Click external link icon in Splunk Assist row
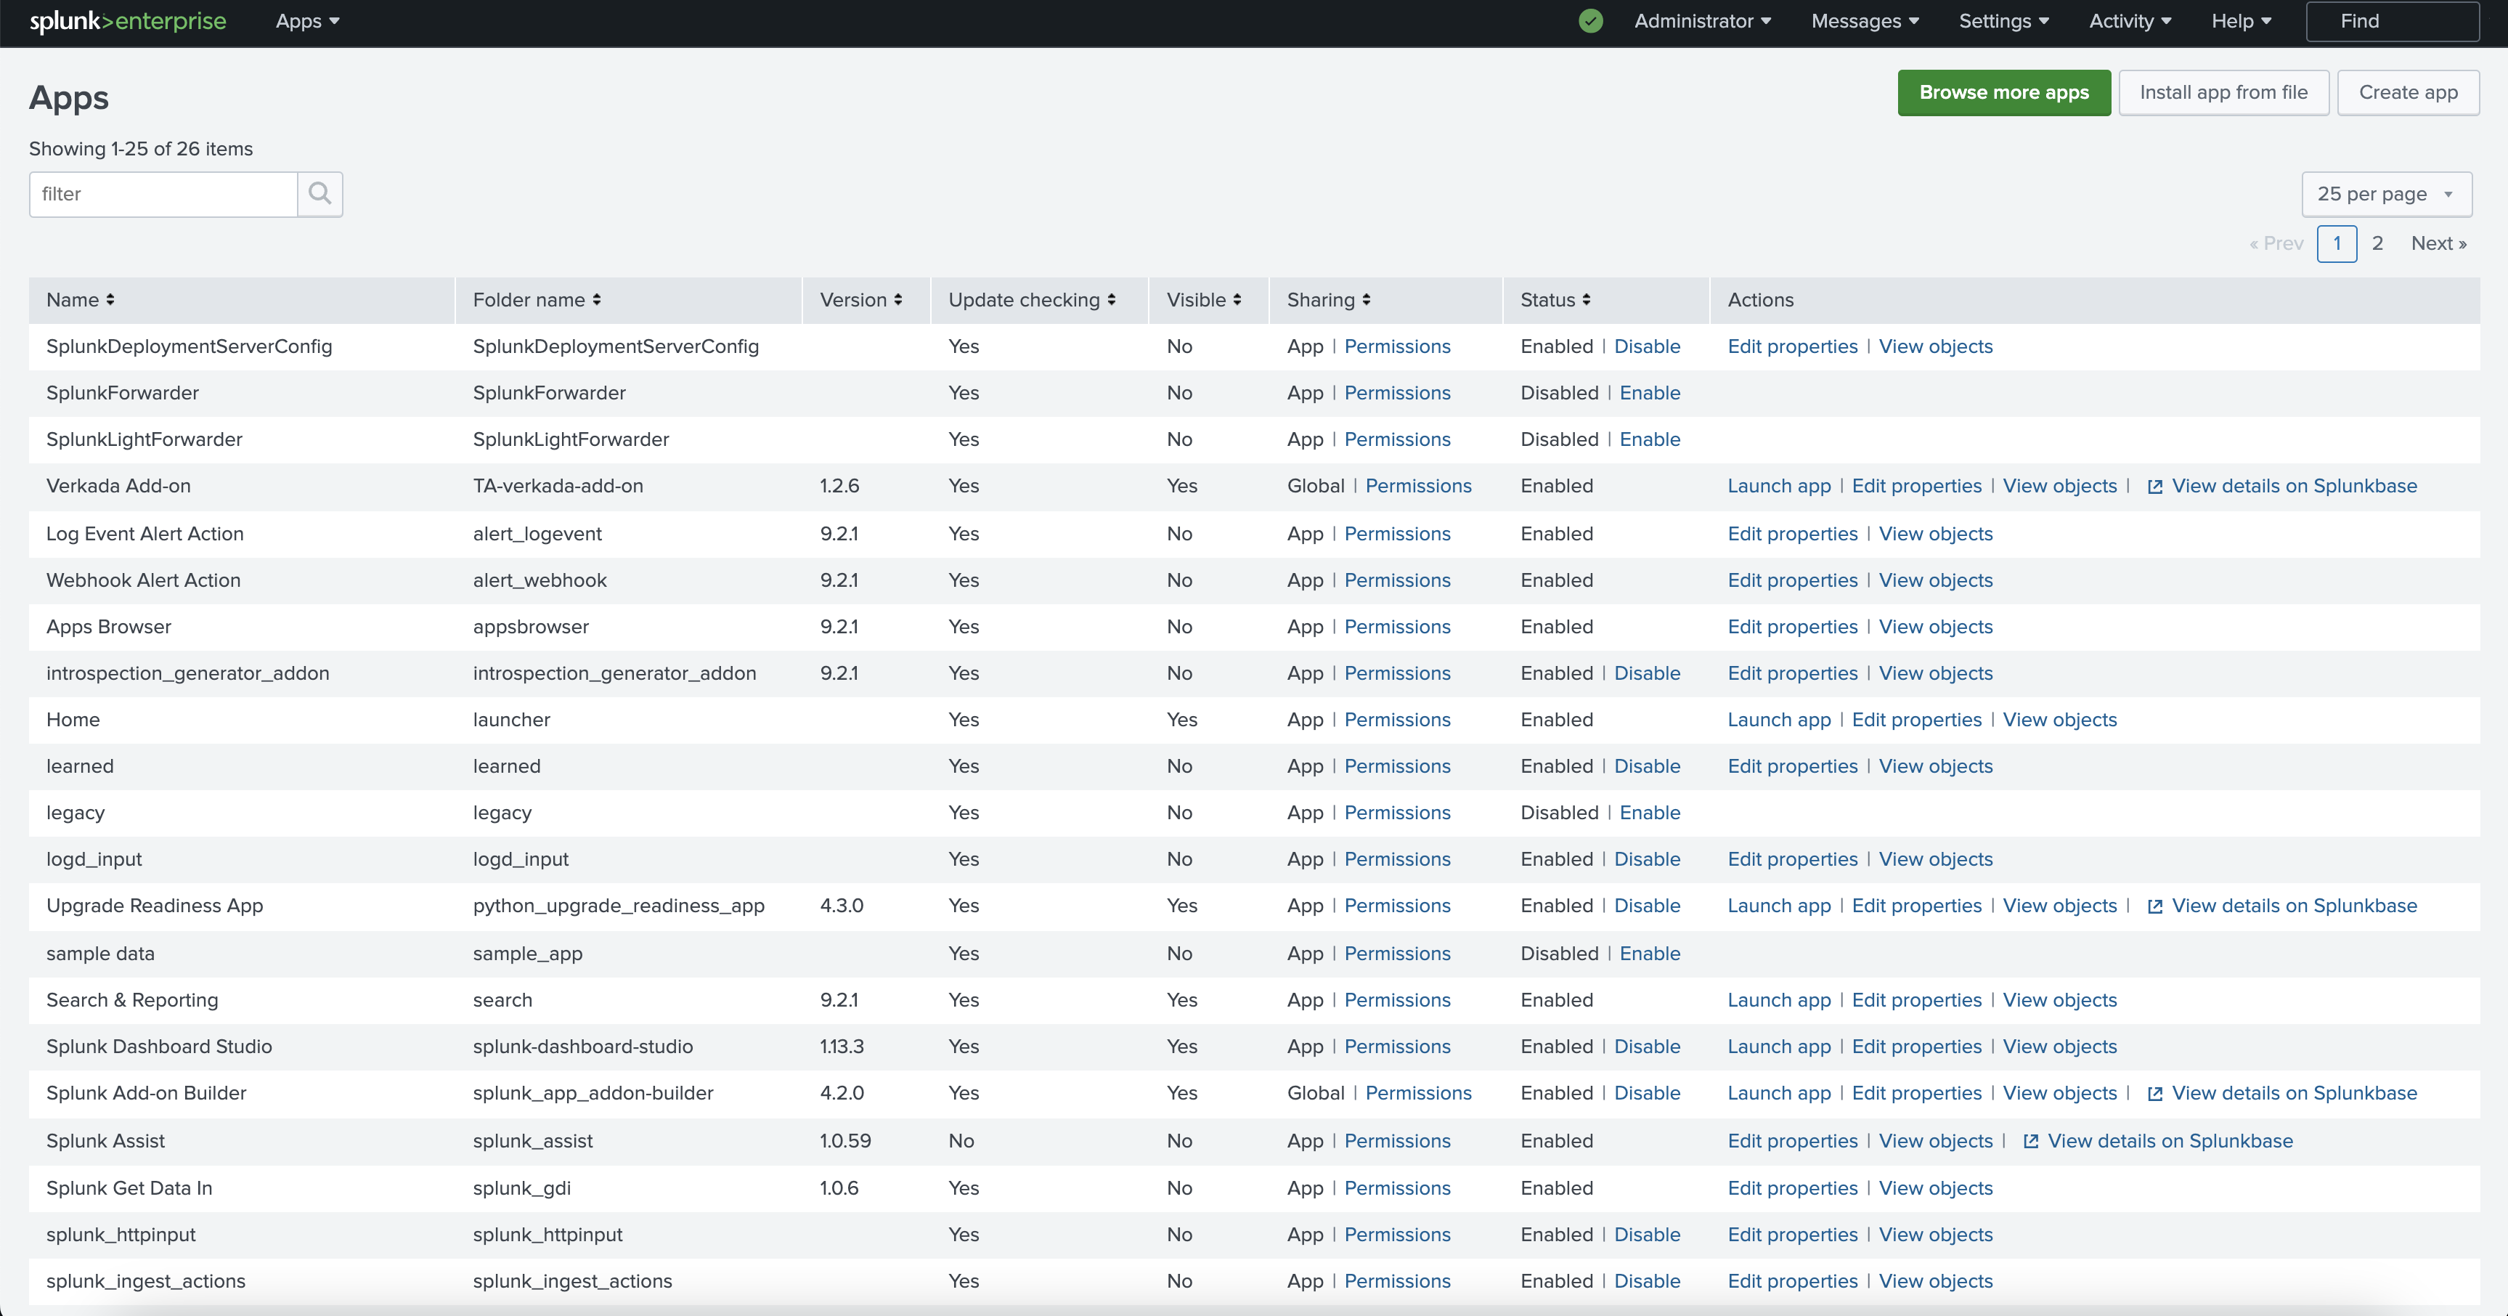Screen dimensions: 2508x1316 click(x=2030, y=1142)
